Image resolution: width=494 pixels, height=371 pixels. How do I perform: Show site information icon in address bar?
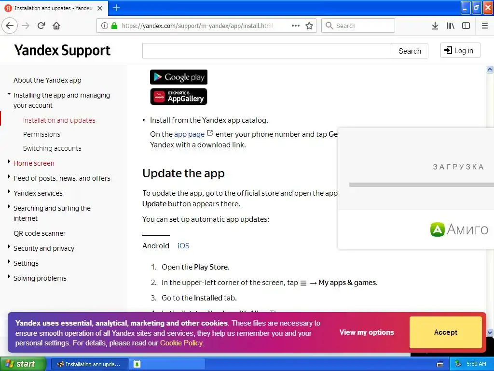click(104, 26)
